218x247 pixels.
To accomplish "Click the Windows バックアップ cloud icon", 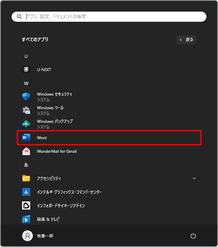I will pos(26,124).
